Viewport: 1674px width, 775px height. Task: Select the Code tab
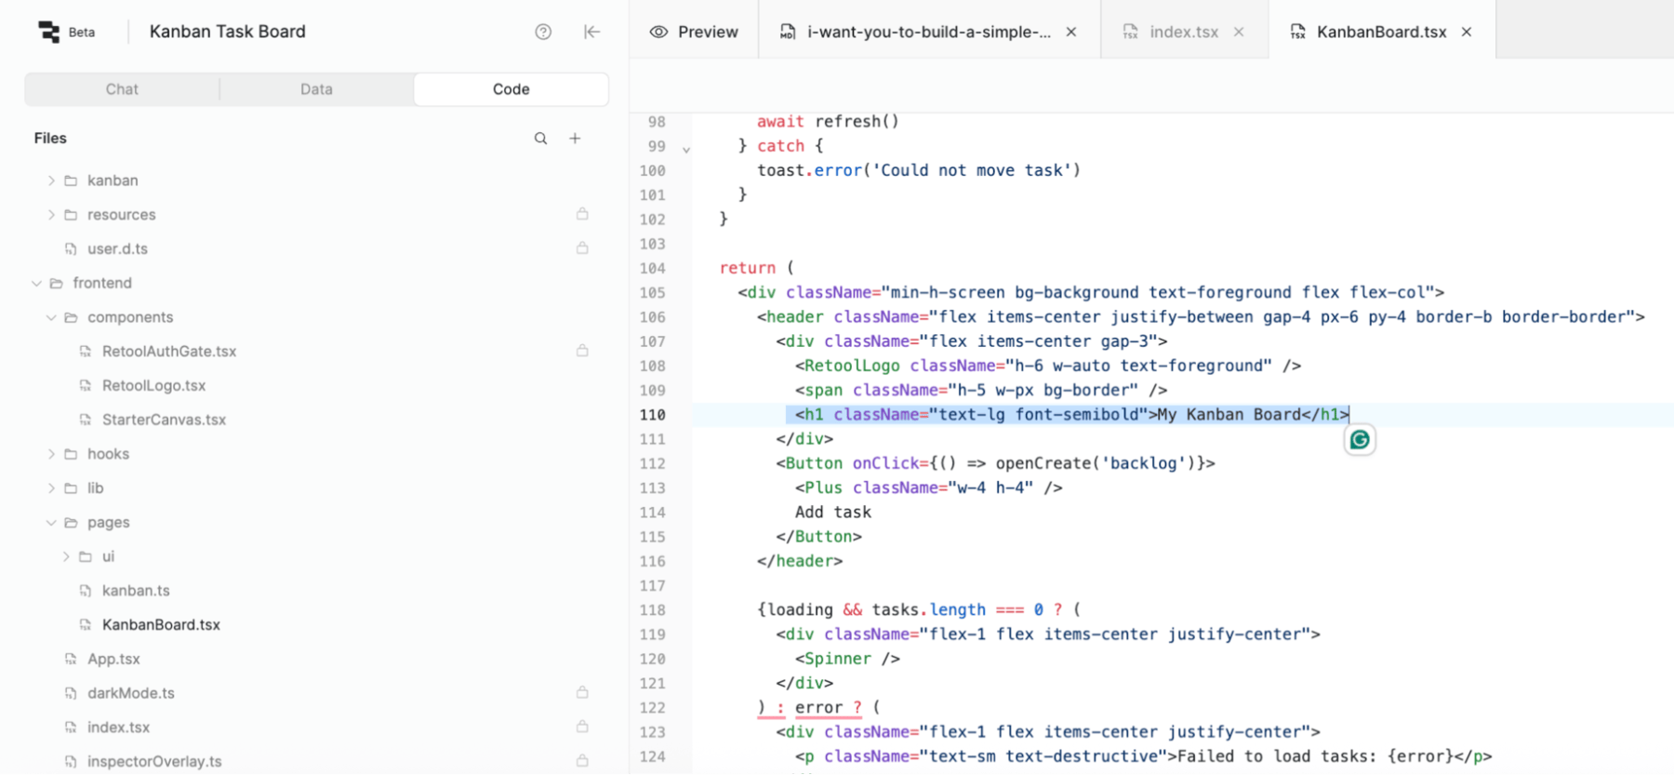coord(511,89)
